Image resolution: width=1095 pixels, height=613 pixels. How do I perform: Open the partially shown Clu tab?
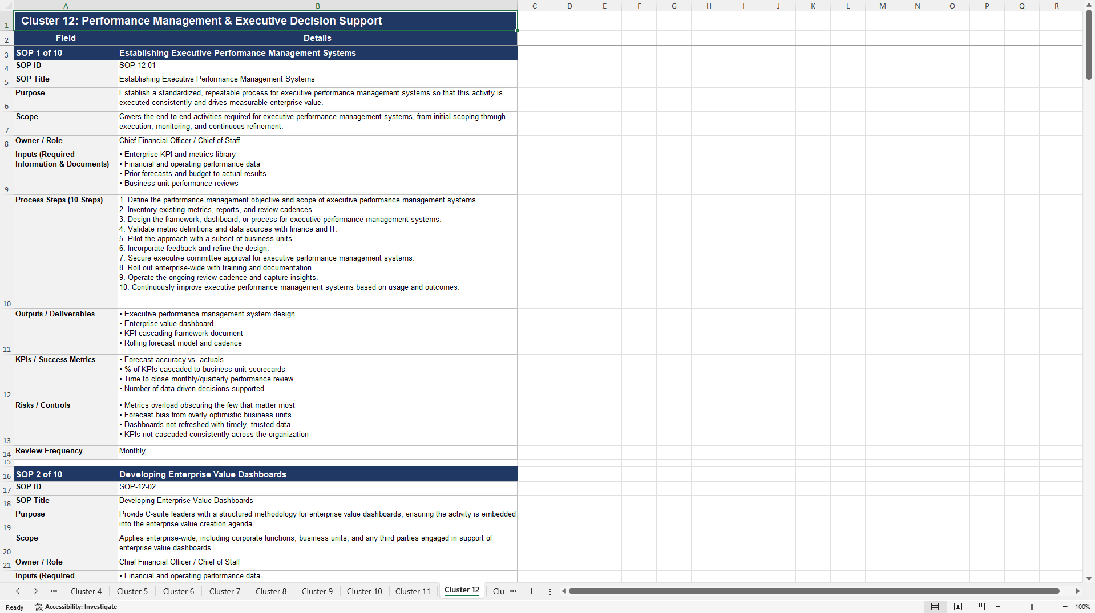498,591
